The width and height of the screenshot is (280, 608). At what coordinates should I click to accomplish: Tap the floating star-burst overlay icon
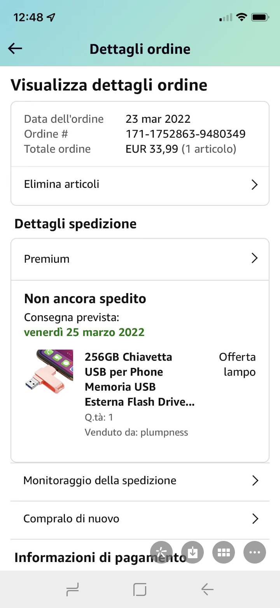point(161,552)
